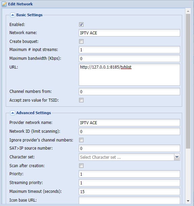Screen dimensions: 194x206
Task: Click the scrollbar down arrow
Action: pyautogui.click(x=188, y=201)
